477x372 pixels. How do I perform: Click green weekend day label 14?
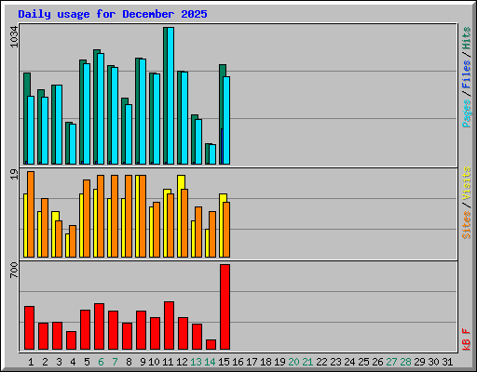coord(210,362)
